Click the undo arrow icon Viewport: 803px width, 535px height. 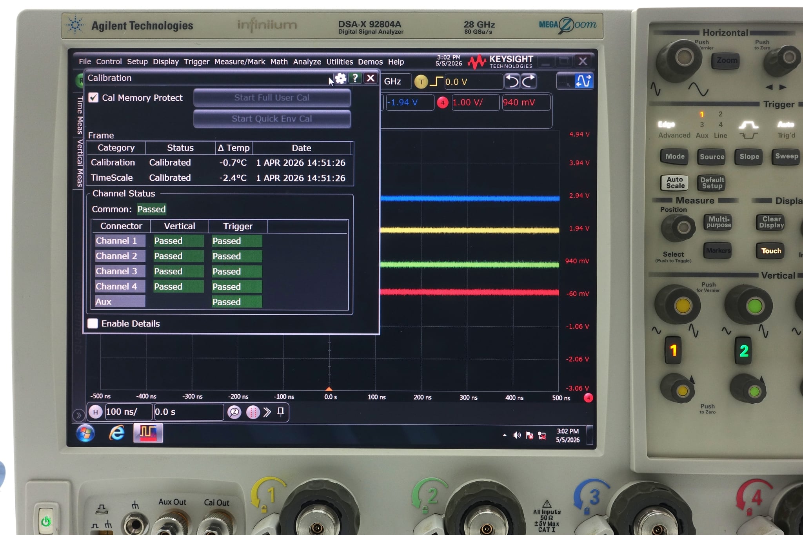(512, 81)
